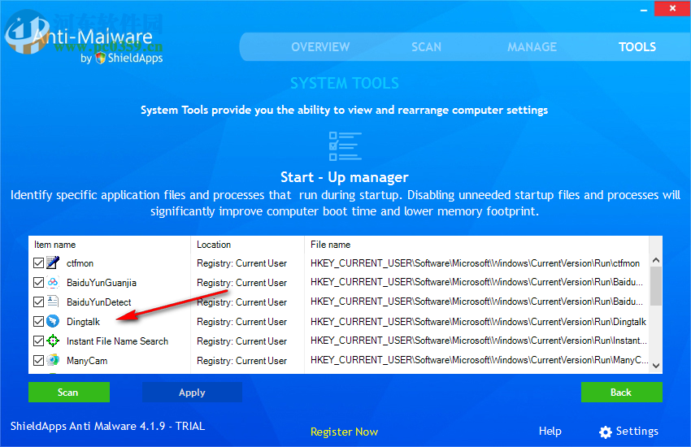The image size is (691, 447).
Task: Click the BaiduYunDetect document icon
Action: [x=53, y=302]
